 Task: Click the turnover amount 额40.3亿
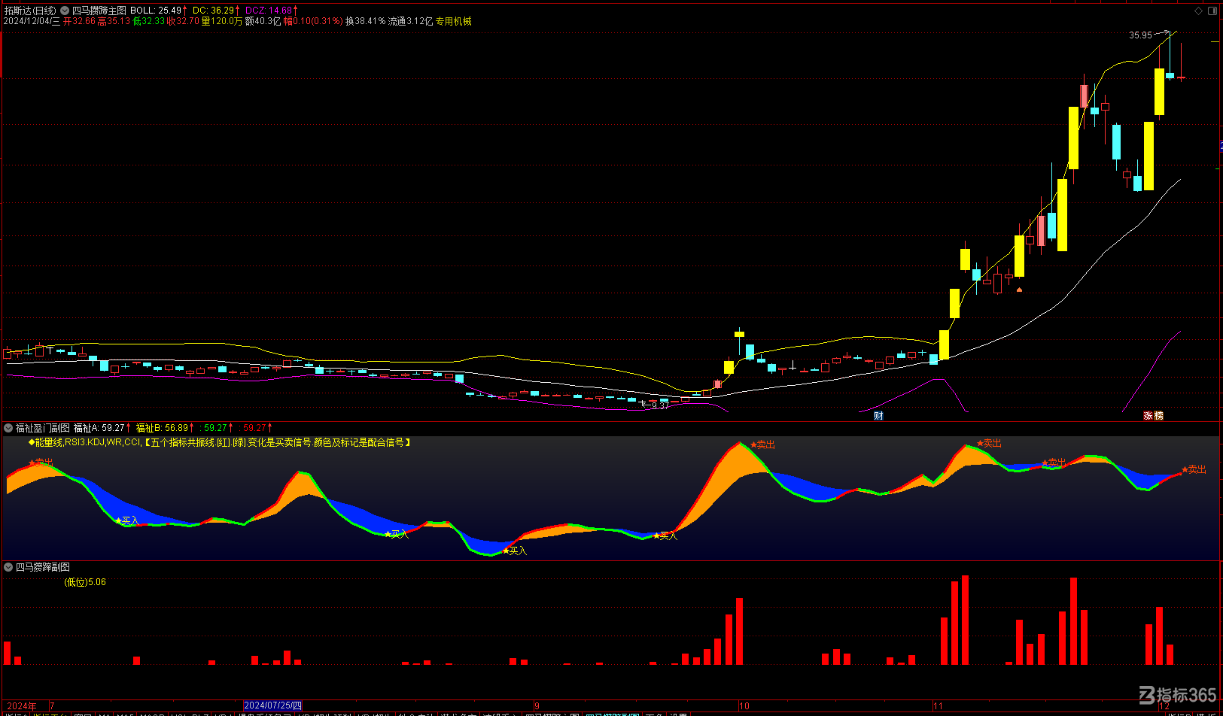tap(263, 21)
